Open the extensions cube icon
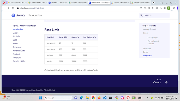Viewport: 180px width, 101px height. (174, 8)
